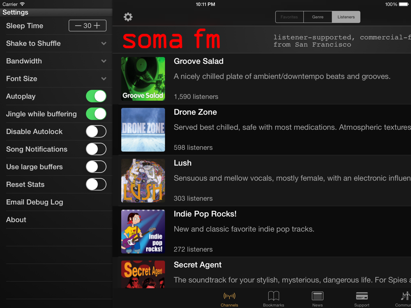Select the Groove Salad channel title
Viewport: 411px width, 308px height.
click(x=199, y=61)
